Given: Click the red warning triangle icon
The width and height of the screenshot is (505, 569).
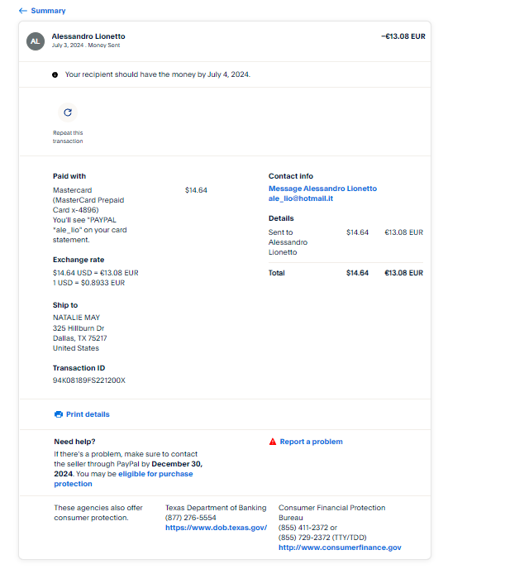Looking at the screenshot, I should [273, 442].
